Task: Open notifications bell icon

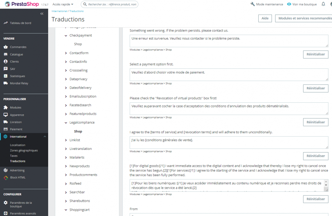Action: pyautogui.click(x=323, y=4)
